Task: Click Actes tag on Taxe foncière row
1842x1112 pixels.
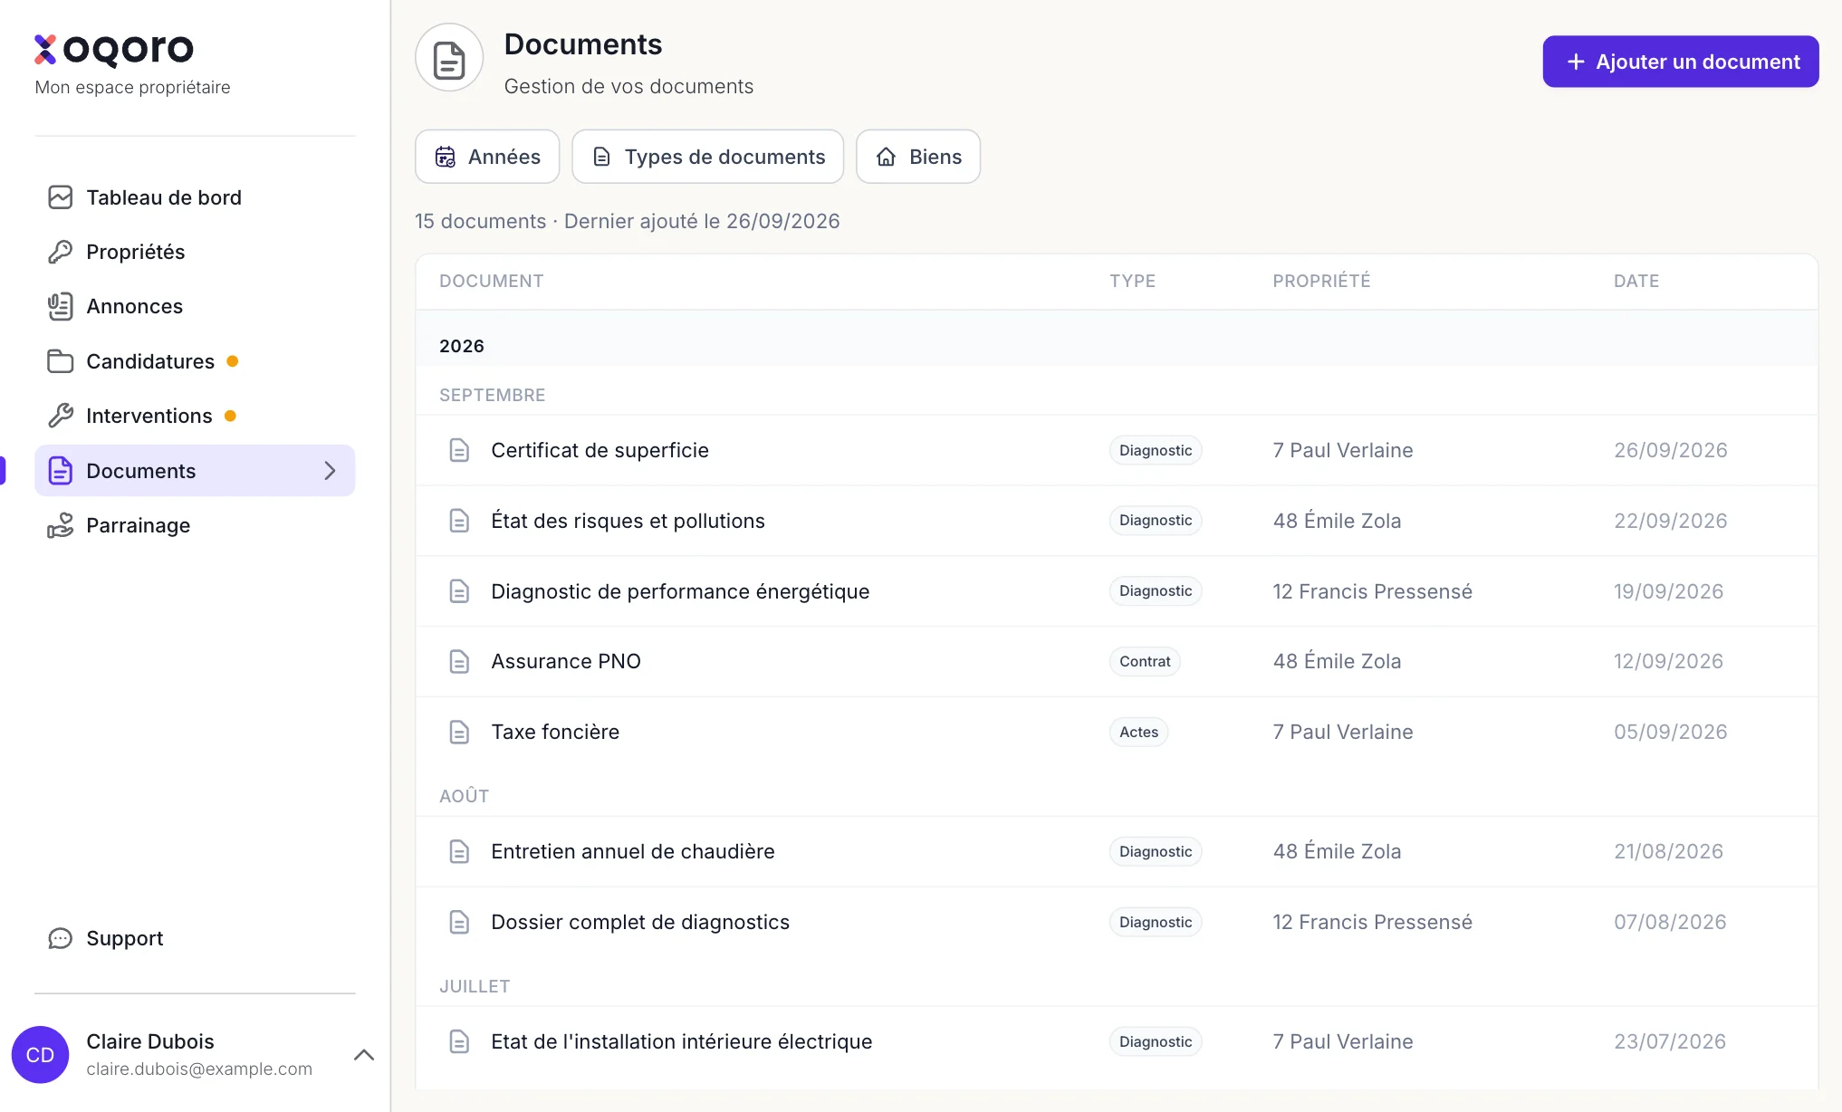Action: coord(1138,732)
